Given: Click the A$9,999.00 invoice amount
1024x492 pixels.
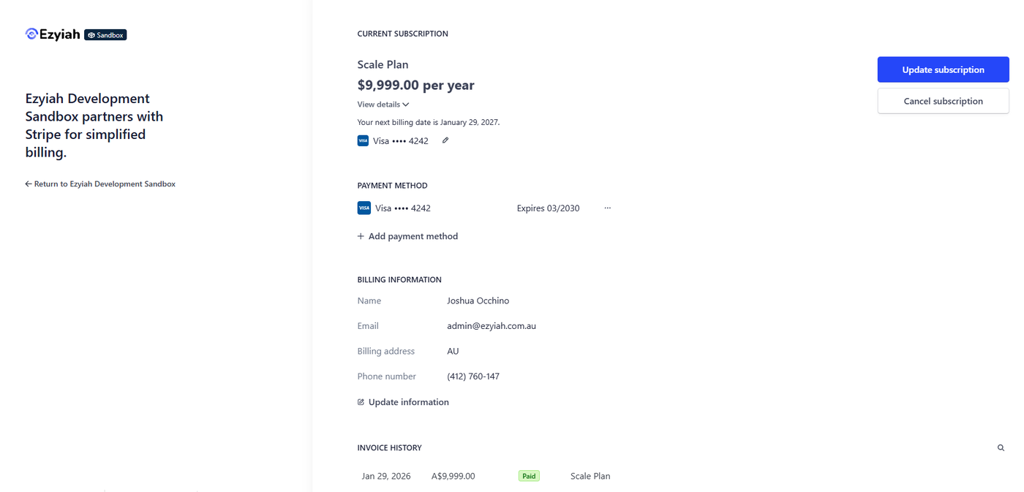Looking at the screenshot, I should tap(453, 476).
